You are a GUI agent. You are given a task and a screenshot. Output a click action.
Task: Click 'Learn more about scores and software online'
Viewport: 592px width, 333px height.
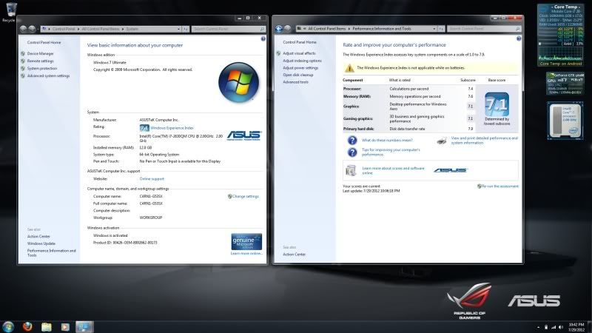[393, 171]
